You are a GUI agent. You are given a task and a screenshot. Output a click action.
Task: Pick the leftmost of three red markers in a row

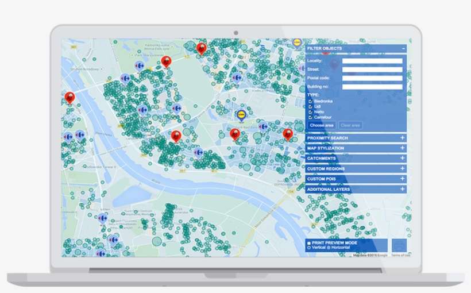click(x=176, y=136)
